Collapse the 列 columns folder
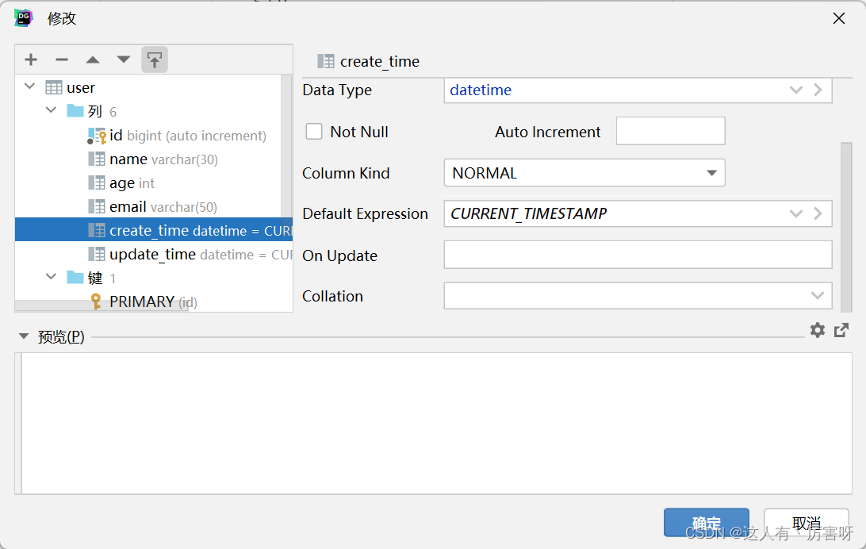The image size is (866, 549). [x=52, y=110]
